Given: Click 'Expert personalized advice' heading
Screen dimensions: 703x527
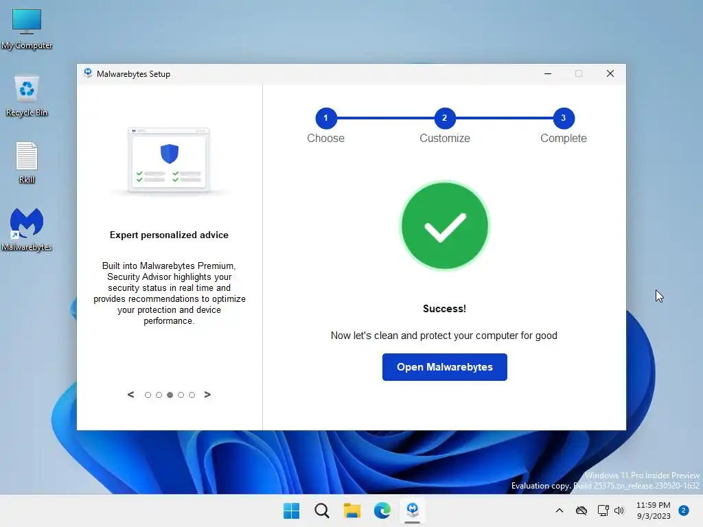Looking at the screenshot, I should (x=169, y=235).
